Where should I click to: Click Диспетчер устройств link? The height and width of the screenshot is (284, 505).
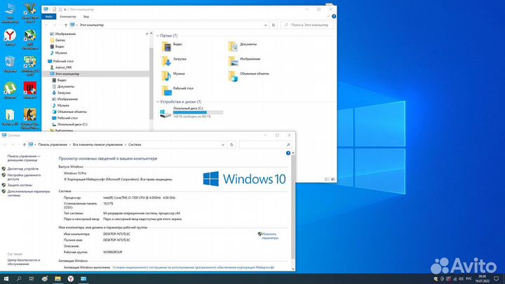[x=24, y=169]
